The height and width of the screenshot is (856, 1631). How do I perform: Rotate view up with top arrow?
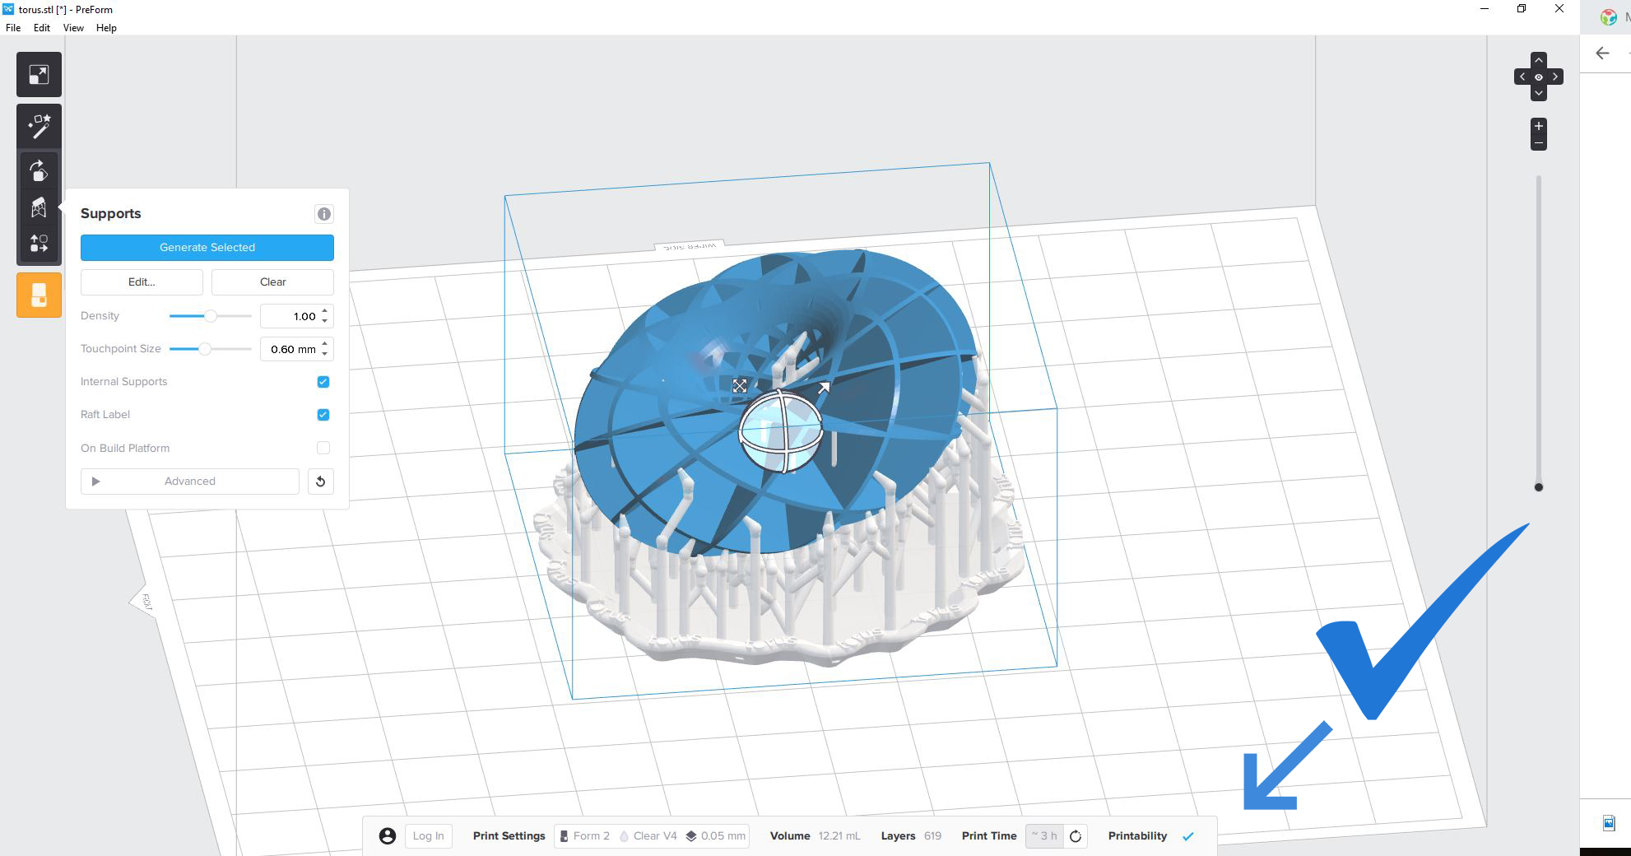(1539, 61)
